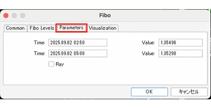211x109 pixels.
Task: Go to the Visualization tab
Action: click(x=102, y=28)
